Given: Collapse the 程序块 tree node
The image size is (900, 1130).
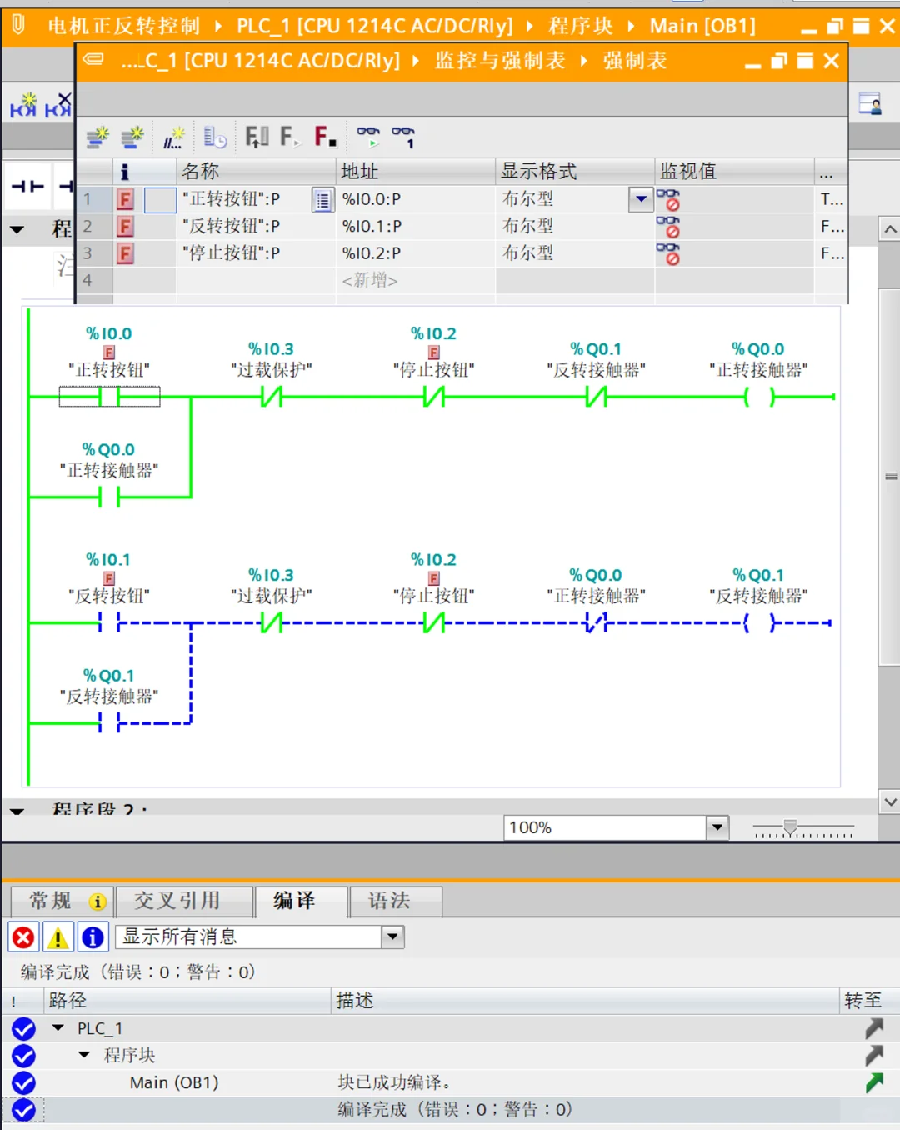Looking at the screenshot, I should 84,1055.
